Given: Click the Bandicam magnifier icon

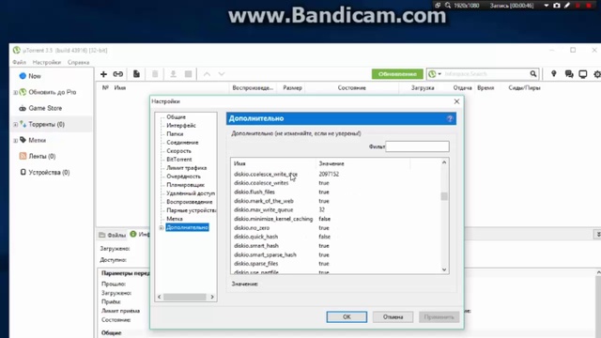Looking at the screenshot, I should point(448,6).
